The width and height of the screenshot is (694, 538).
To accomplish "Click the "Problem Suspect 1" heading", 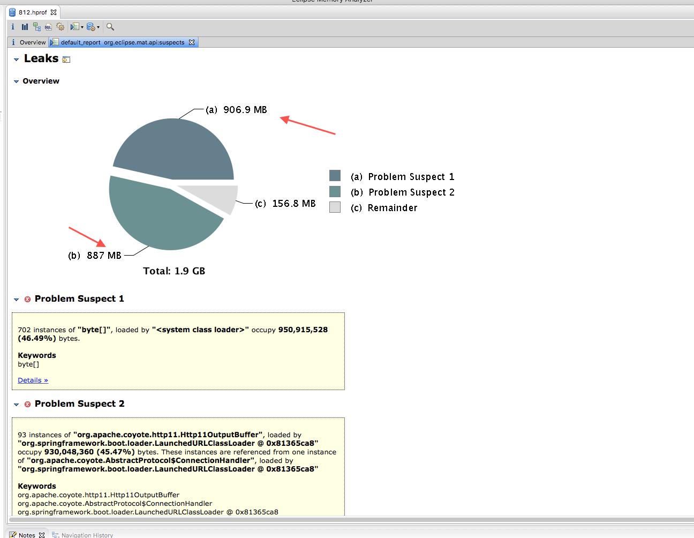I will tap(79, 299).
